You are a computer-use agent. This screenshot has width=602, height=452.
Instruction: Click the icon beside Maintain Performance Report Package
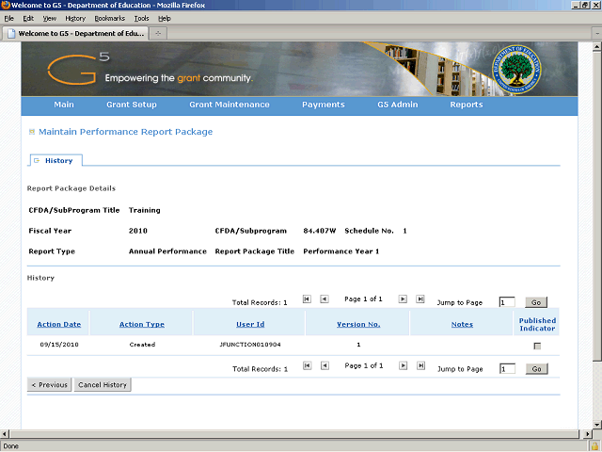click(32, 132)
